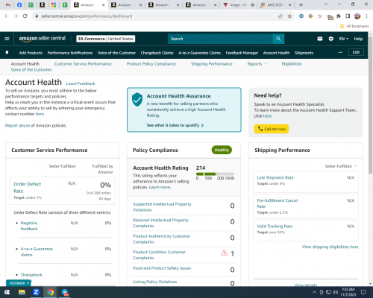Expand See what it takes to qualify
Image resolution: width=373 pixels, height=298 pixels.
(175, 125)
